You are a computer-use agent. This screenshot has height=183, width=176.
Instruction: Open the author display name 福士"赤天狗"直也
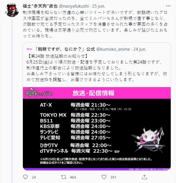coord(40,6)
